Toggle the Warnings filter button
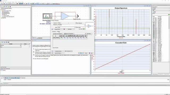The height and width of the screenshot is (95, 170). (x=12, y=78)
